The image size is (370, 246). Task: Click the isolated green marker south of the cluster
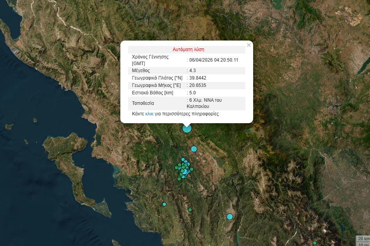click(x=190, y=210)
